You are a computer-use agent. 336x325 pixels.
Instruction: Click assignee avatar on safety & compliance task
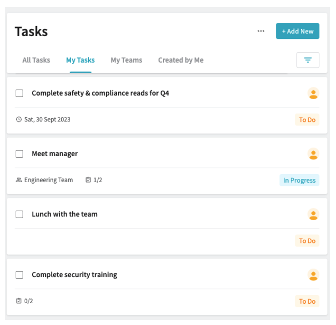point(313,93)
